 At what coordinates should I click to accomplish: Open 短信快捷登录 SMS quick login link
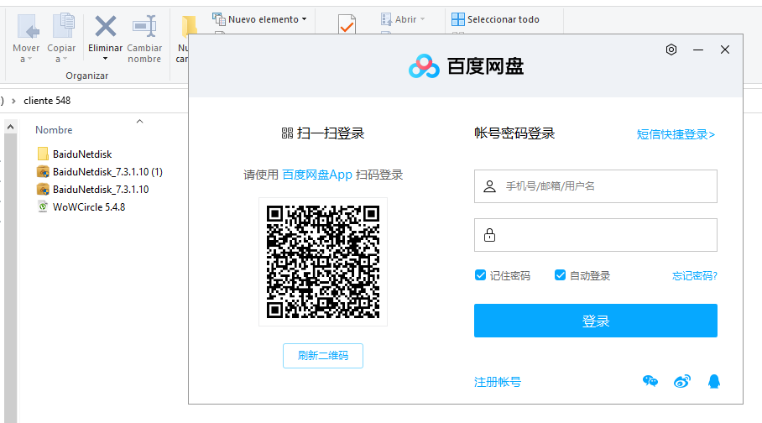pyautogui.click(x=676, y=134)
